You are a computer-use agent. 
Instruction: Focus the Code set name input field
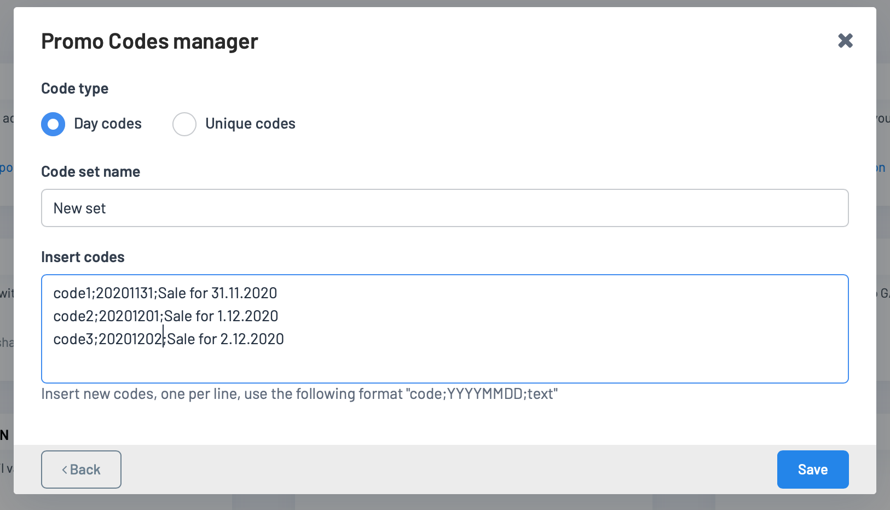444,208
